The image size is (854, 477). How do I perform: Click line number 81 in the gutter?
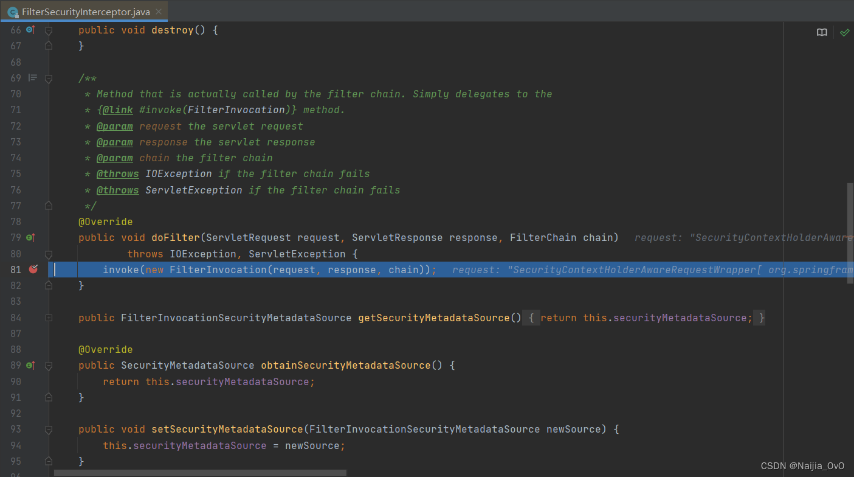click(16, 270)
